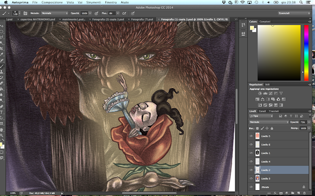The height and width of the screenshot is (196, 315).
Task: Switch to copertina MATRIMONIO.psd tab
Action: click(x=38, y=20)
